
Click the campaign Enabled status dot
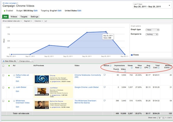click(5, 11)
